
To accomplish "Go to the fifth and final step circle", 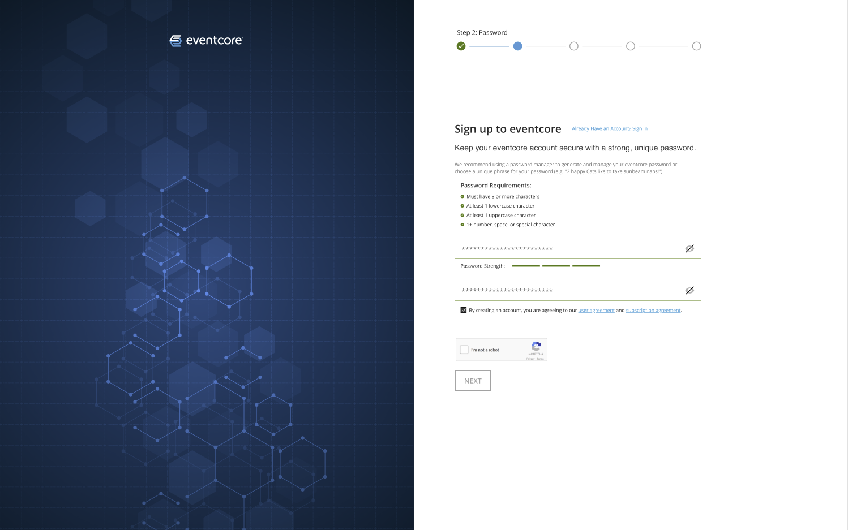I will tap(697, 46).
